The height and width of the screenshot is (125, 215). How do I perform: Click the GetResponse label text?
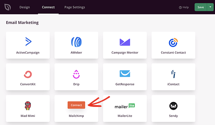tap(125, 84)
